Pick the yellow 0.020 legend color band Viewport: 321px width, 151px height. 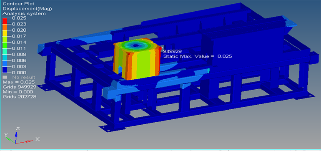(5, 33)
